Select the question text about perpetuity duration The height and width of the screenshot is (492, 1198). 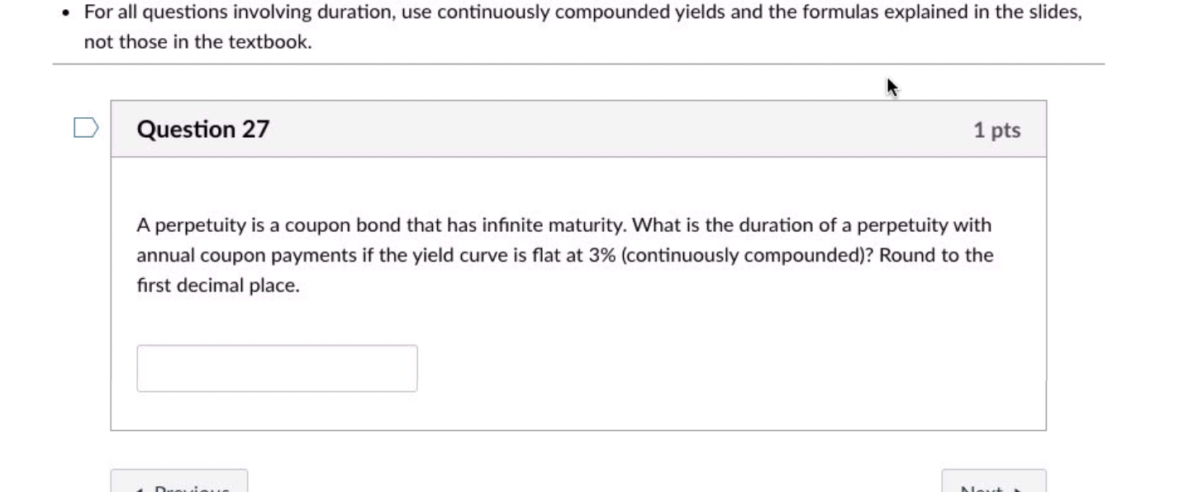pyautogui.click(x=564, y=254)
